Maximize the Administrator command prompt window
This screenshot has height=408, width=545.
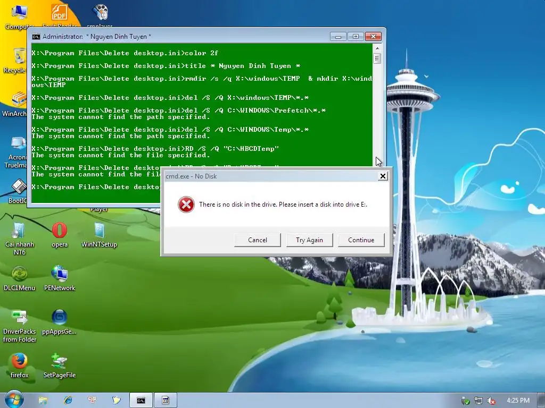(x=355, y=37)
